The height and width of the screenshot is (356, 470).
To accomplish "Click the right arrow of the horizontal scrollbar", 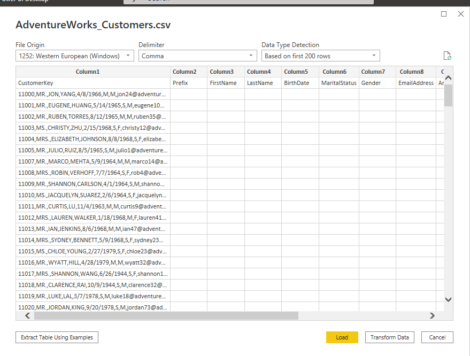I will [x=432, y=315].
